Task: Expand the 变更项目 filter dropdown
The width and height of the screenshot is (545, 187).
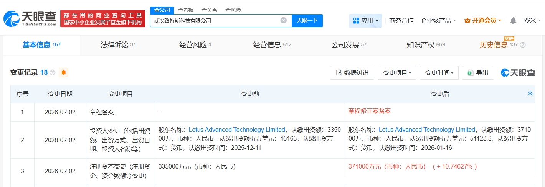Action: coord(397,73)
